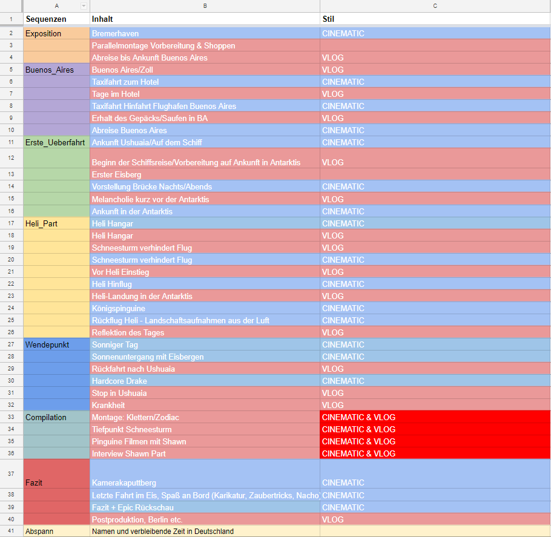Click 'Fazit + Epic Rückschau' cell
The height and width of the screenshot is (537, 551).
pyautogui.click(x=205, y=507)
